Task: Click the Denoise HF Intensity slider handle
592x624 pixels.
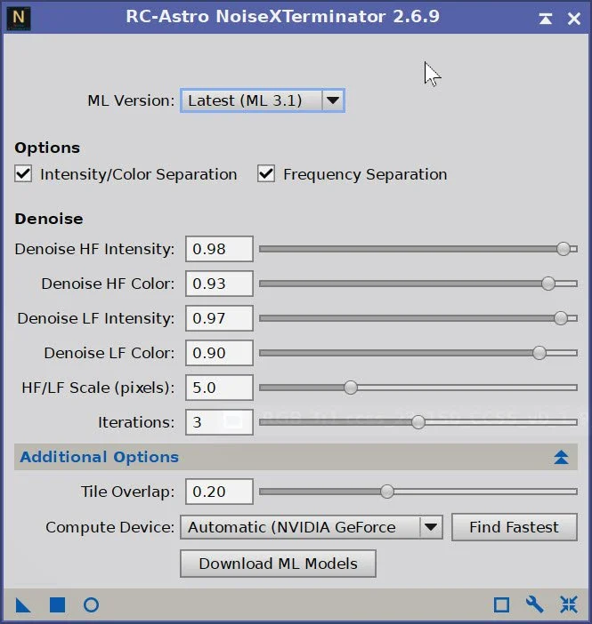Action: point(564,249)
